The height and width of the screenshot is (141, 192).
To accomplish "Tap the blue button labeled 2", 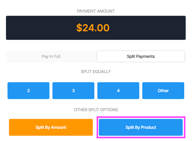I will [x=28, y=91].
